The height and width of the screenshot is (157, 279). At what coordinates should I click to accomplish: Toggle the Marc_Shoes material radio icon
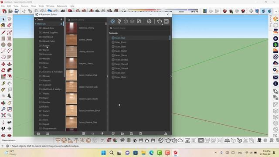[x=113, y=55]
